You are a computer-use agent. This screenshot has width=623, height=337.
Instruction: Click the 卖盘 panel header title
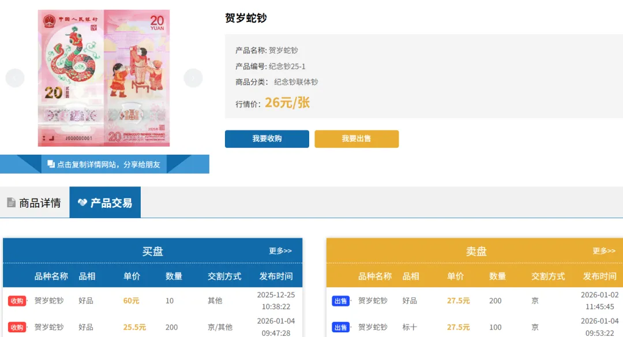click(x=476, y=251)
